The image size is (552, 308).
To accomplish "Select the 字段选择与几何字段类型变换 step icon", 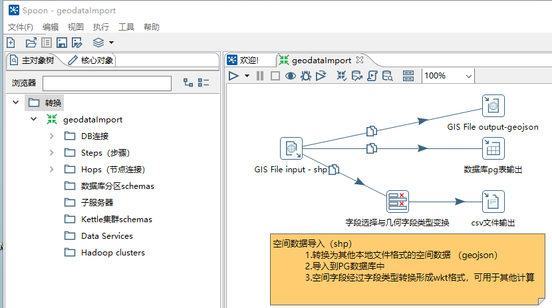I will pos(398,202).
